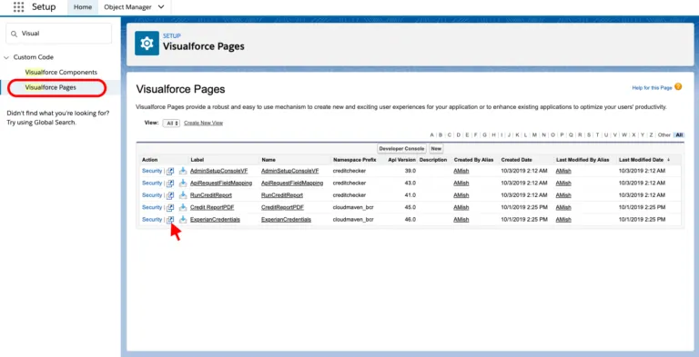Click download icon for Credit ReportPDF row
Screen dimensions: 699x357
click(183, 207)
